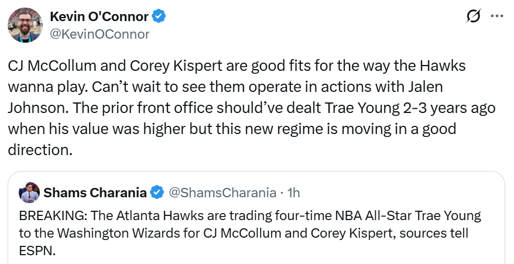The image size is (514, 264).
Task: Click "direction." ending the main tweet
Action: [x=40, y=149]
